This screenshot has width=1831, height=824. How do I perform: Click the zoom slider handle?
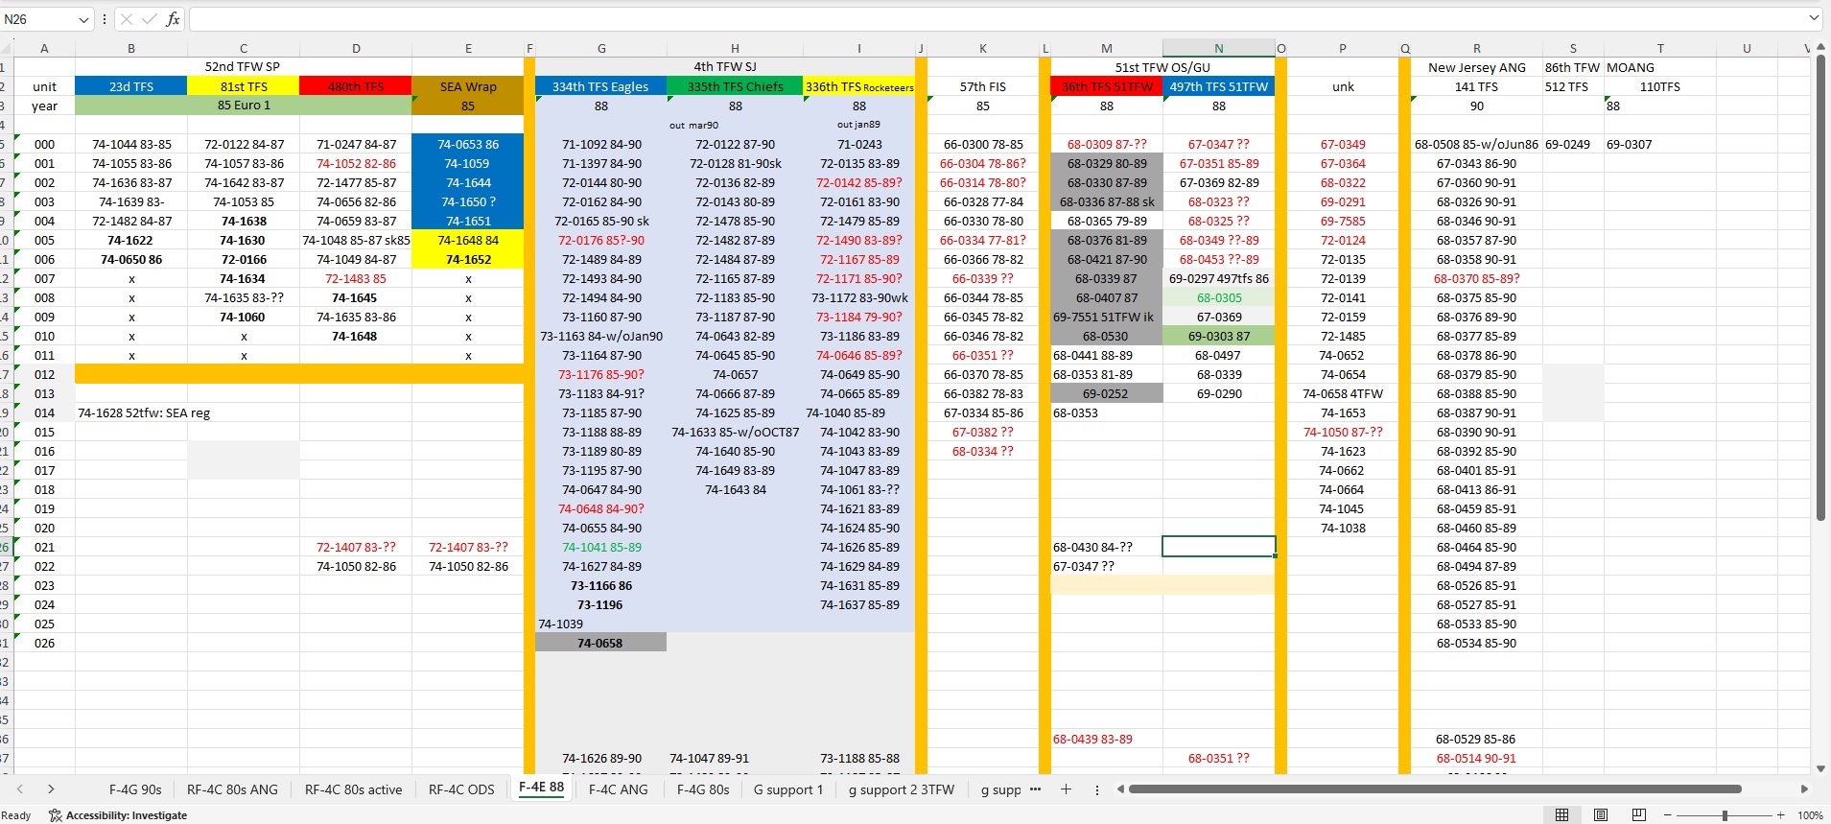click(1725, 814)
